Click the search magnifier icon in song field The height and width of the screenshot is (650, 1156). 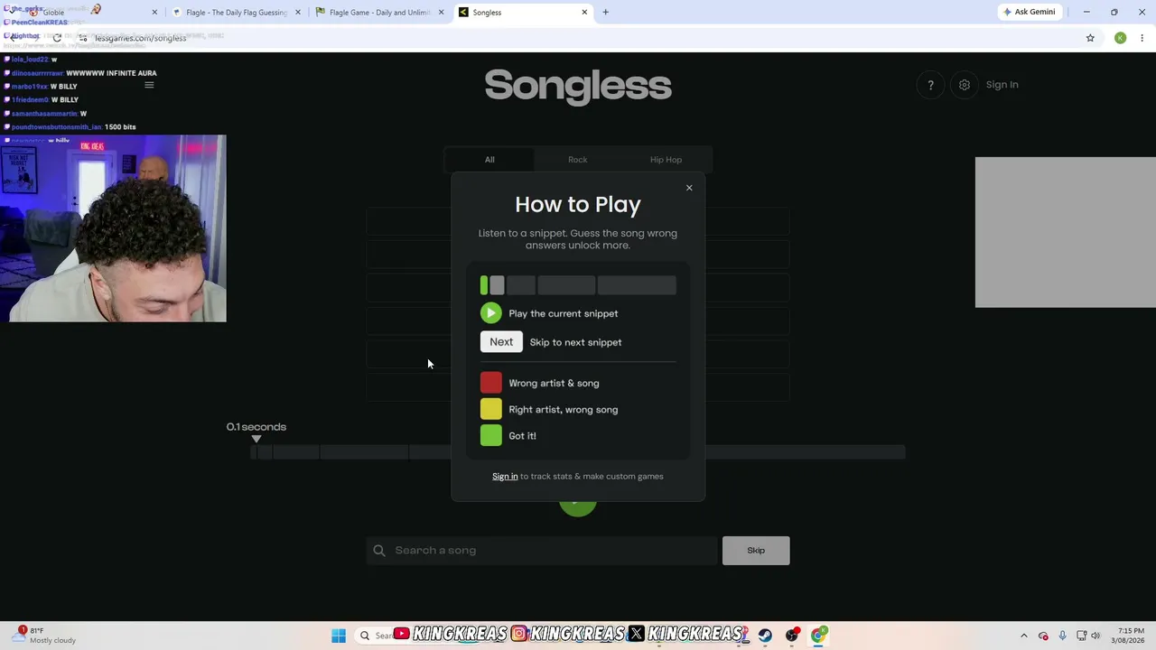379,551
